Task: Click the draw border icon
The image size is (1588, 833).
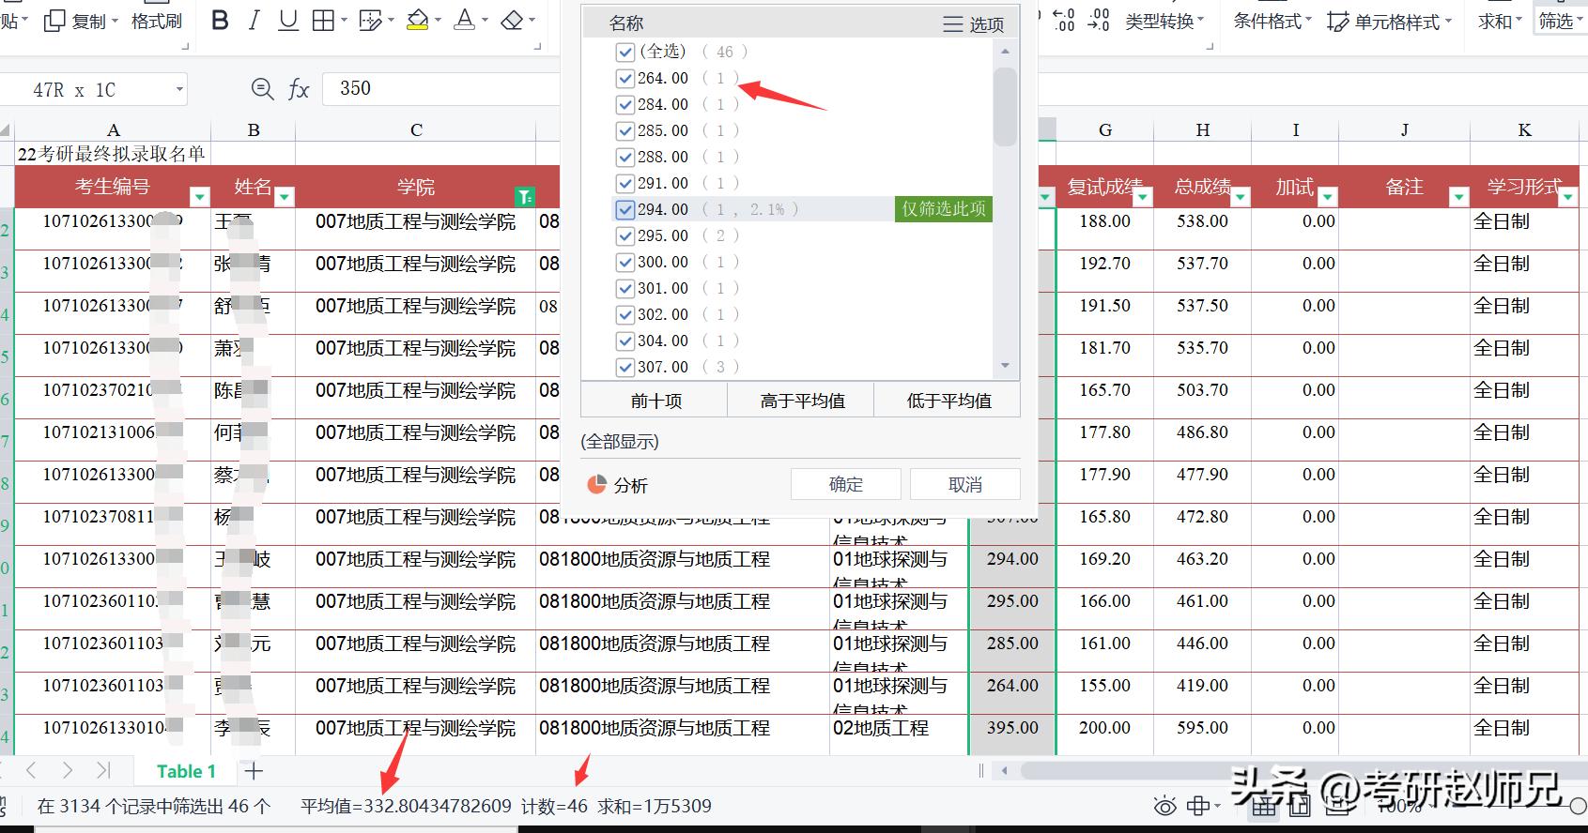Action: pyautogui.click(x=371, y=21)
